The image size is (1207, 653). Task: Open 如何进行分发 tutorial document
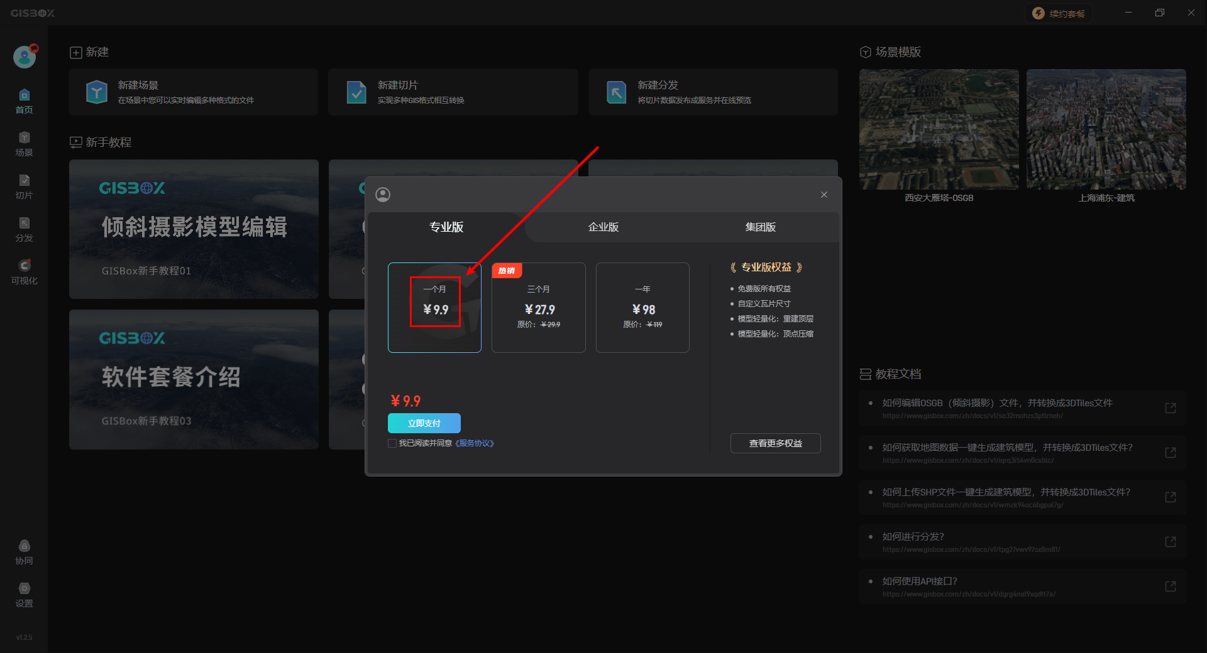click(1023, 542)
